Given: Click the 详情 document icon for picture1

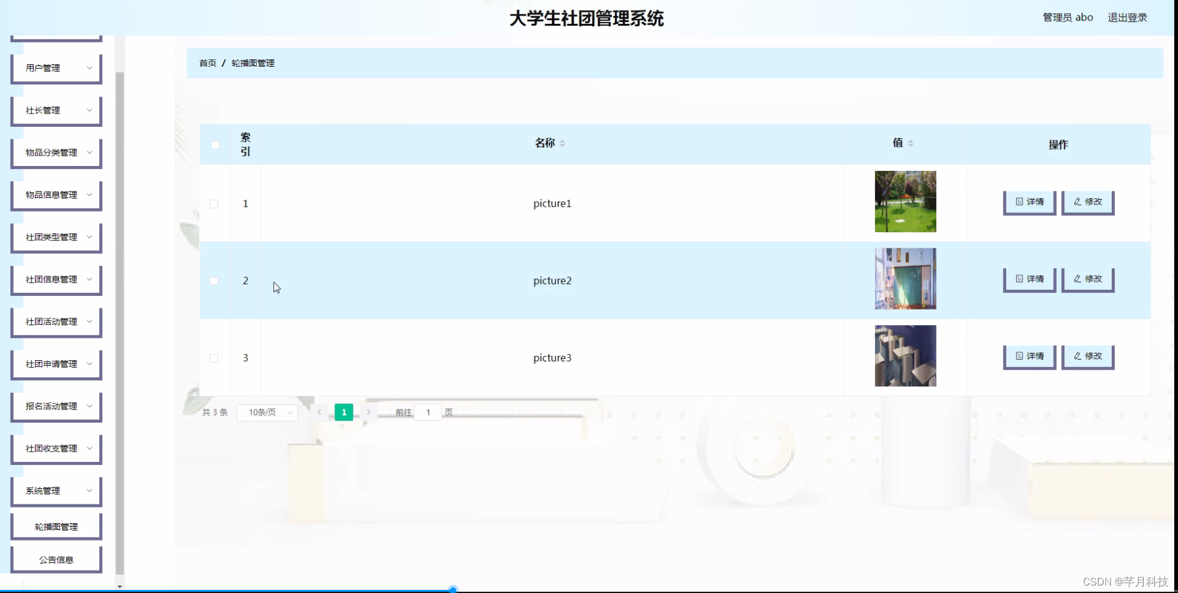Looking at the screenshot, I should click(x=1020, y=202).
